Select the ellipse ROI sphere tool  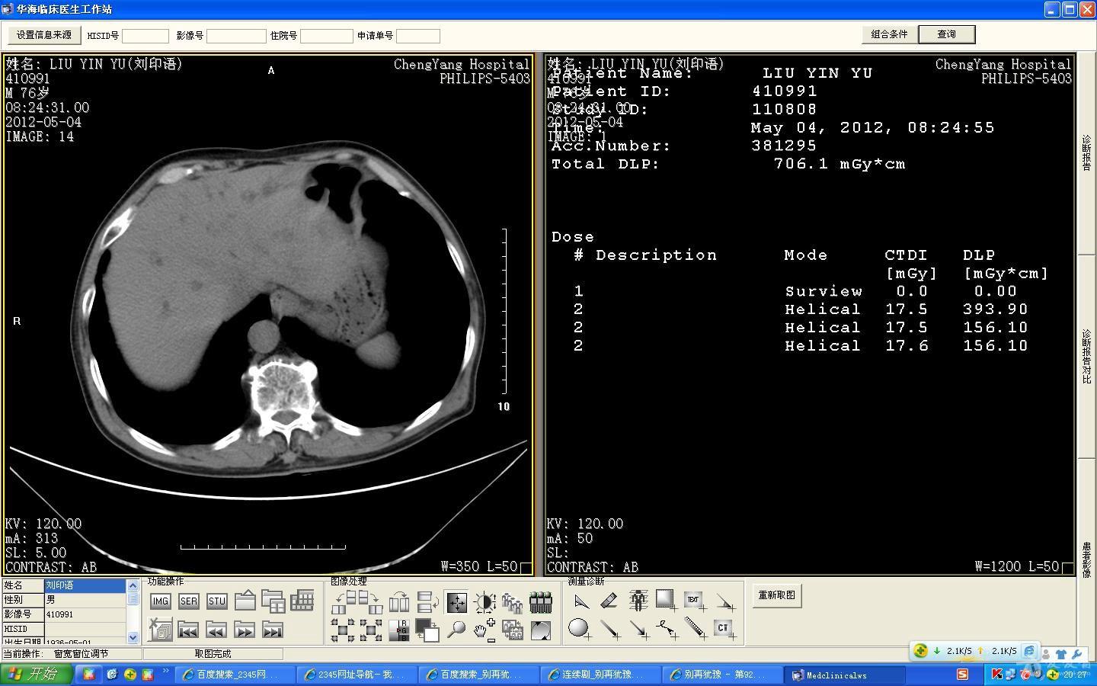pyautogui.click(x=579, y=629)
